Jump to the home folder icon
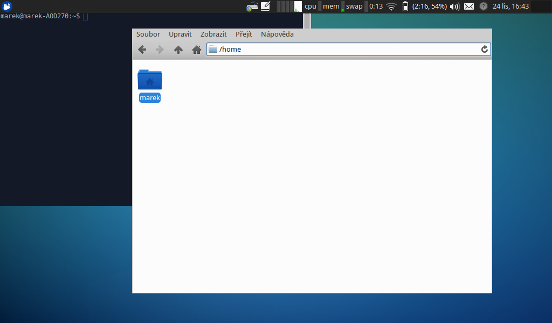 coord(197,50)
